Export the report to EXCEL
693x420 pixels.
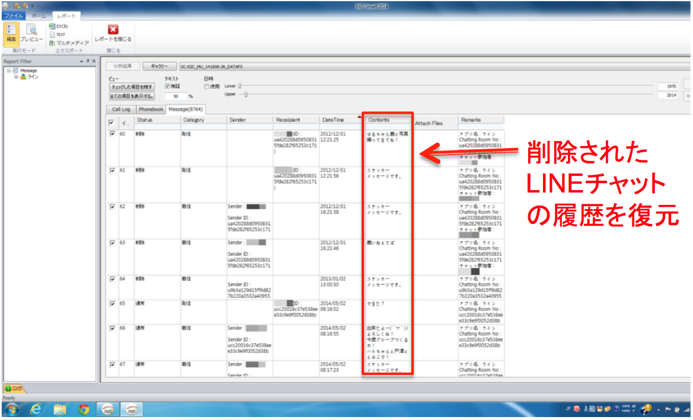coord(59,27)
